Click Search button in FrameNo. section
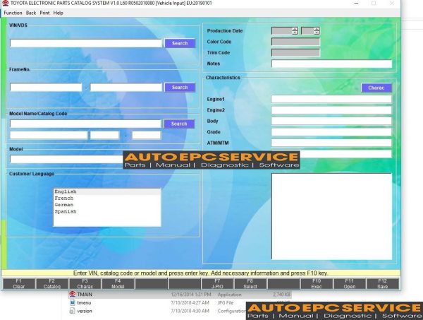The height and width of the screenshot is (320, 423). click(180, 88)
